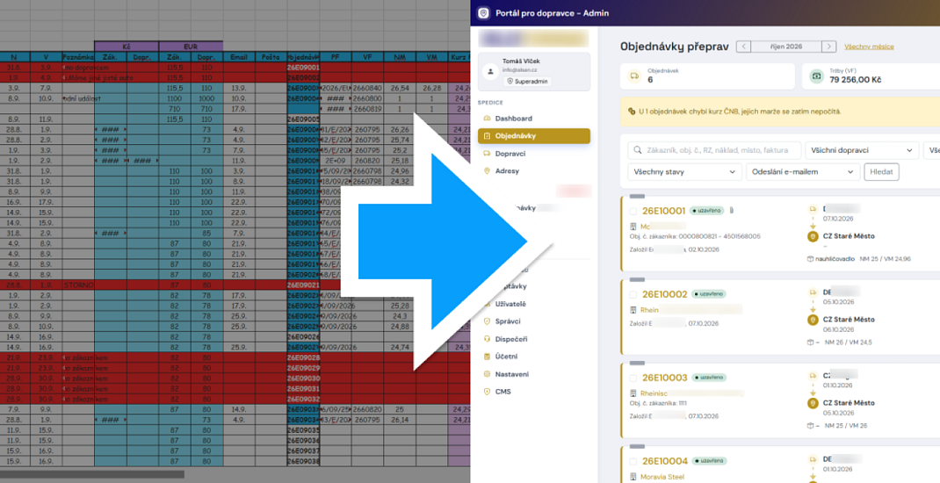940x483 pixels.
Task: Click the destination pin icon of order 26E10003
Action: coord(813,403)
